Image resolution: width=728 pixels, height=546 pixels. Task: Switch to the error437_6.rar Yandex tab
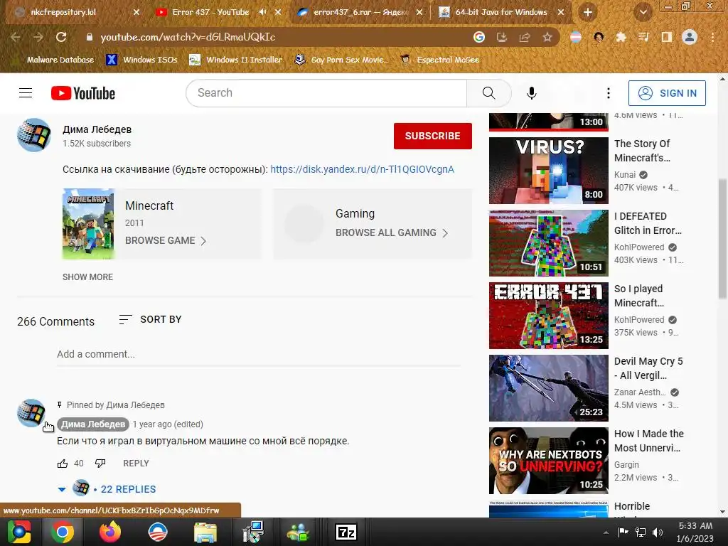[360, 13]
